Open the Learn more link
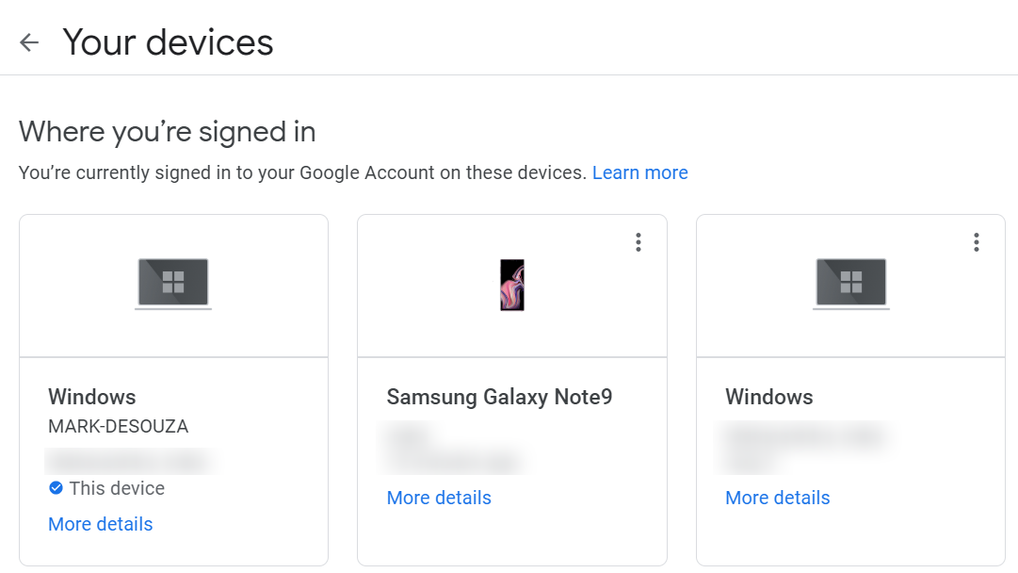1018x573 pixels. point(639,172)
